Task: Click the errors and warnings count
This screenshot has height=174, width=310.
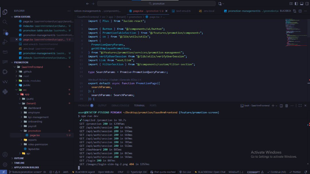Action: (55, 172)
